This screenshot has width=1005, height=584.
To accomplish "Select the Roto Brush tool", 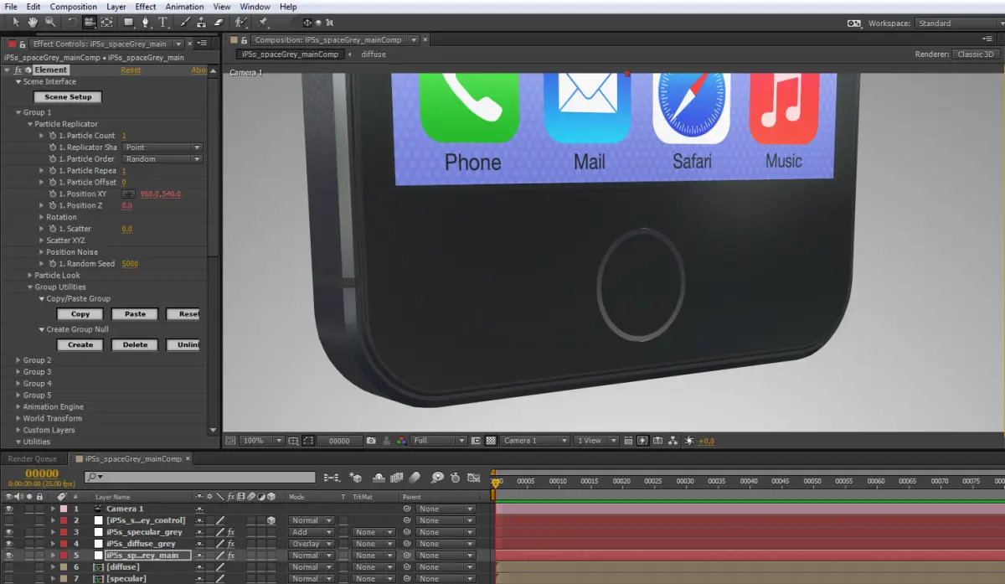I will [x=240, y=22].
